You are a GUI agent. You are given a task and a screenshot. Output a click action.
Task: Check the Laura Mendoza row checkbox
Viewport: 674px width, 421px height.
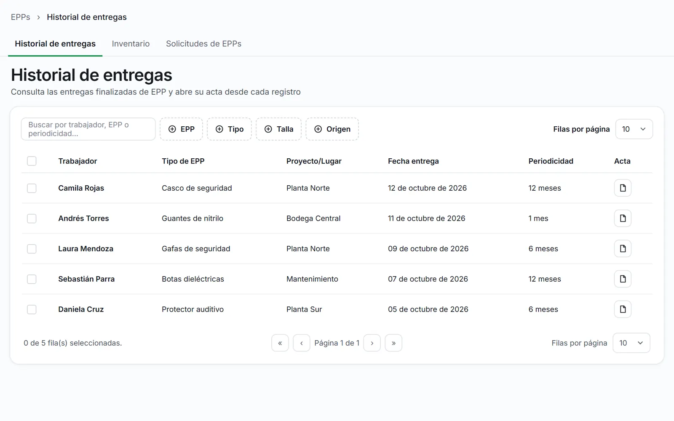[32, 248]
